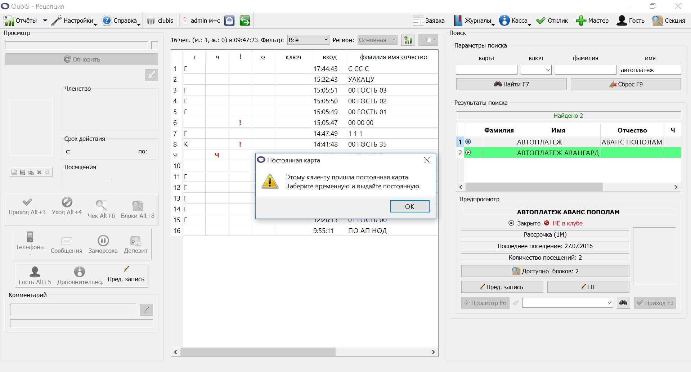
Task: Select the radio button in results row 2
Action: pyautogui.click(x=468, y=153)
